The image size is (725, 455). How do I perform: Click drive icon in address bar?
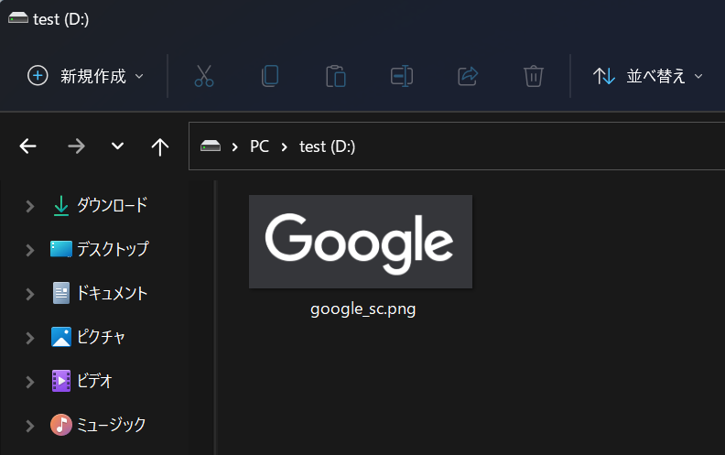[211, 146]
